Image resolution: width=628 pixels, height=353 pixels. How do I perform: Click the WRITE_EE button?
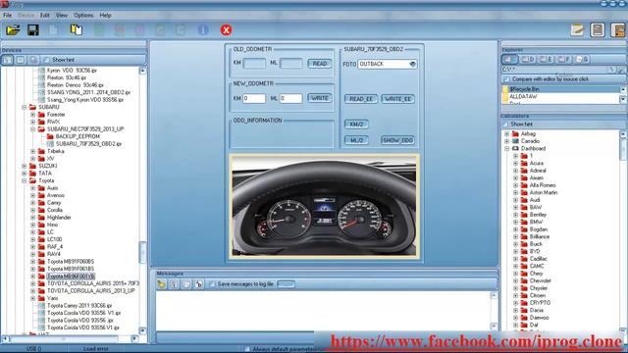pos(397,99)
